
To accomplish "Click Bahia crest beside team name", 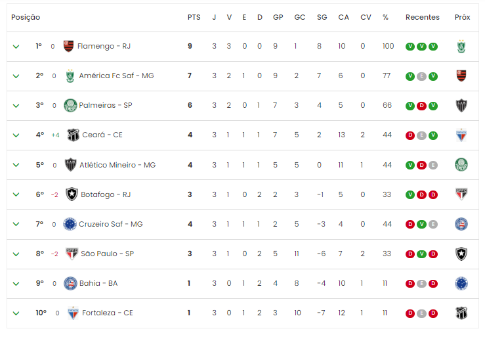I will pos(70,283).
